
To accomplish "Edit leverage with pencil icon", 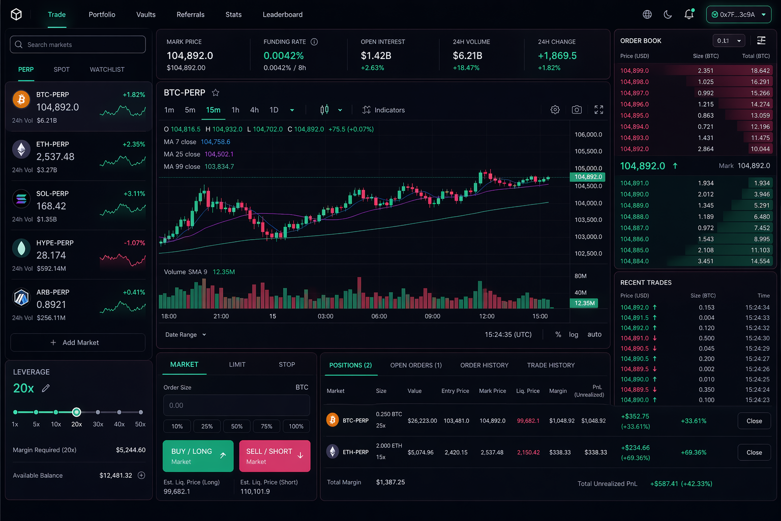I will [x=46, y=388].
